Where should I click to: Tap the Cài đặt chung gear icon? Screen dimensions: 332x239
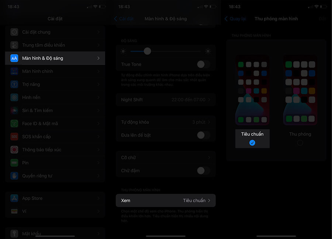(x=14, y=32)
